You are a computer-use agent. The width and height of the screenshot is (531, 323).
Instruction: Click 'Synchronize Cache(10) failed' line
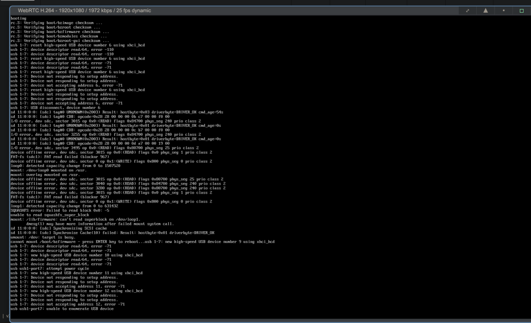(113, 233)
